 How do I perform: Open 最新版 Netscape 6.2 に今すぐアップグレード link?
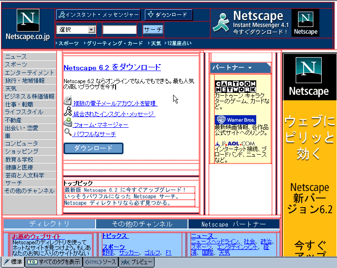coord(125,190)
